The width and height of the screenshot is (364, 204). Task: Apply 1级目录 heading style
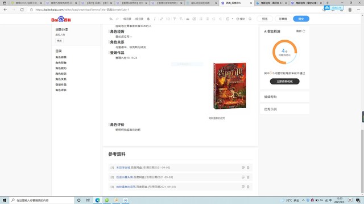coord(127,19)
